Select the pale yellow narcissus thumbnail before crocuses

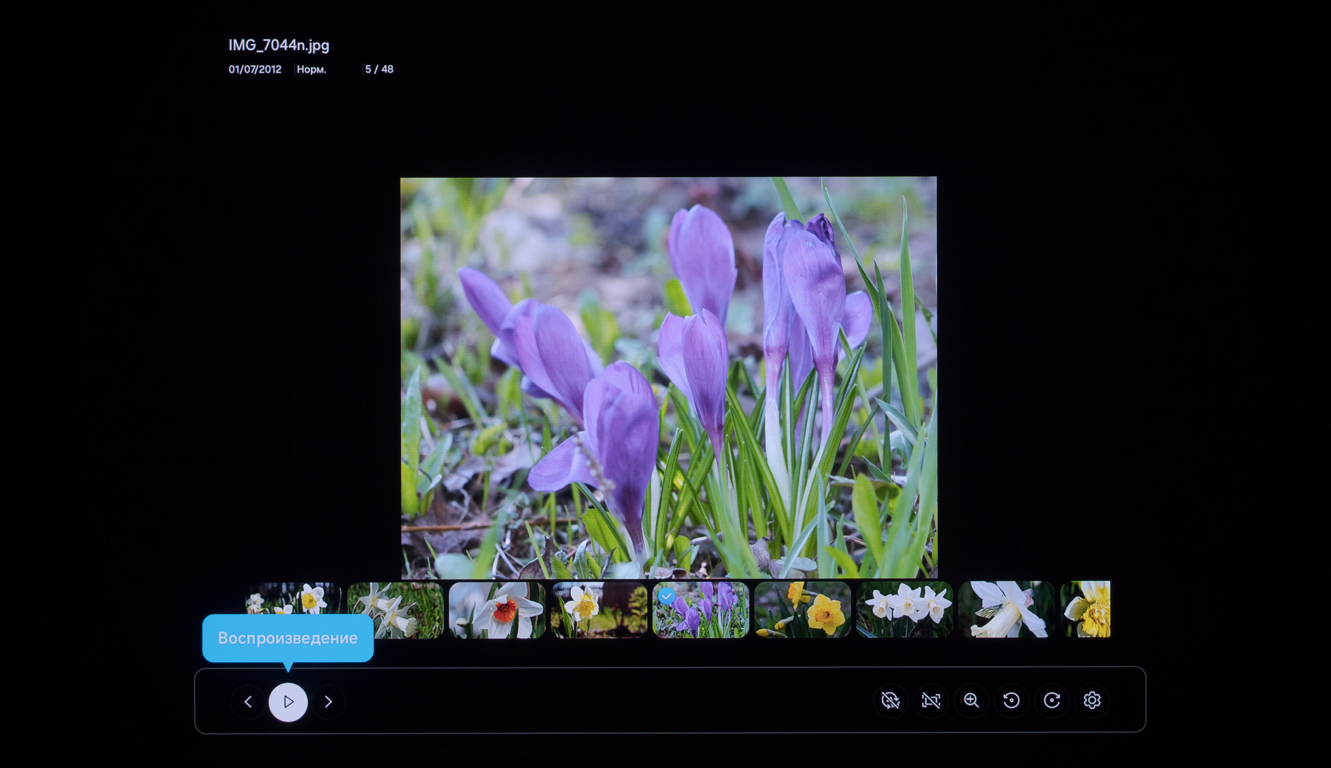(598, 610)
